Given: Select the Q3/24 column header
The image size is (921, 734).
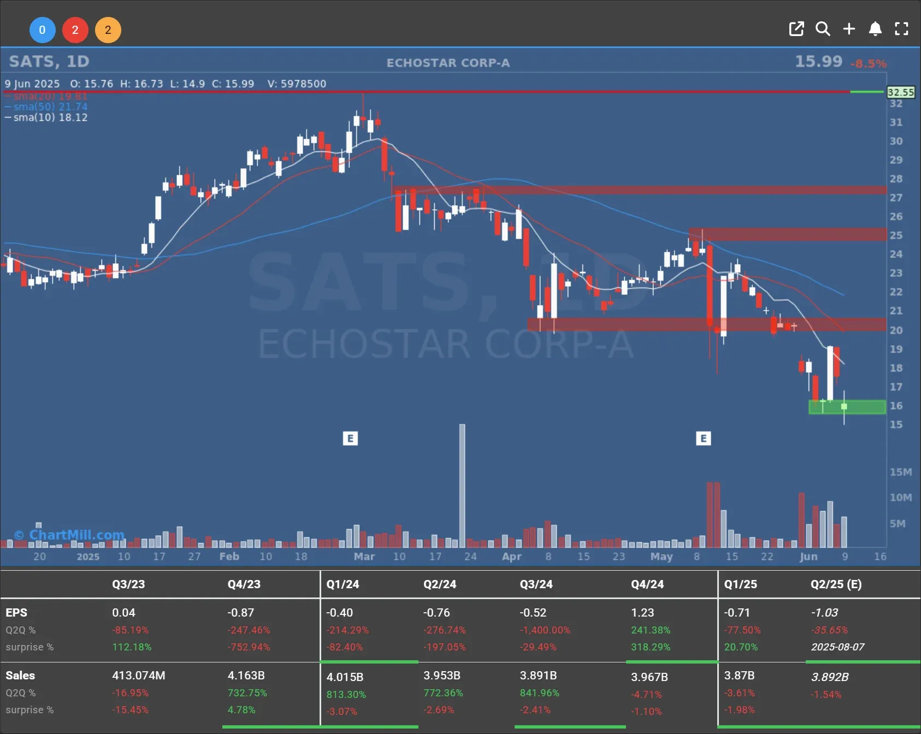Looking at the screenshot, I should 536,584.
